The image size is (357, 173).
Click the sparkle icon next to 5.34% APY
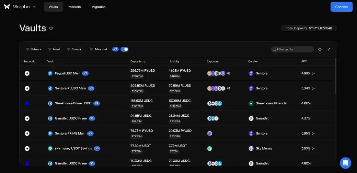(313, 88)
